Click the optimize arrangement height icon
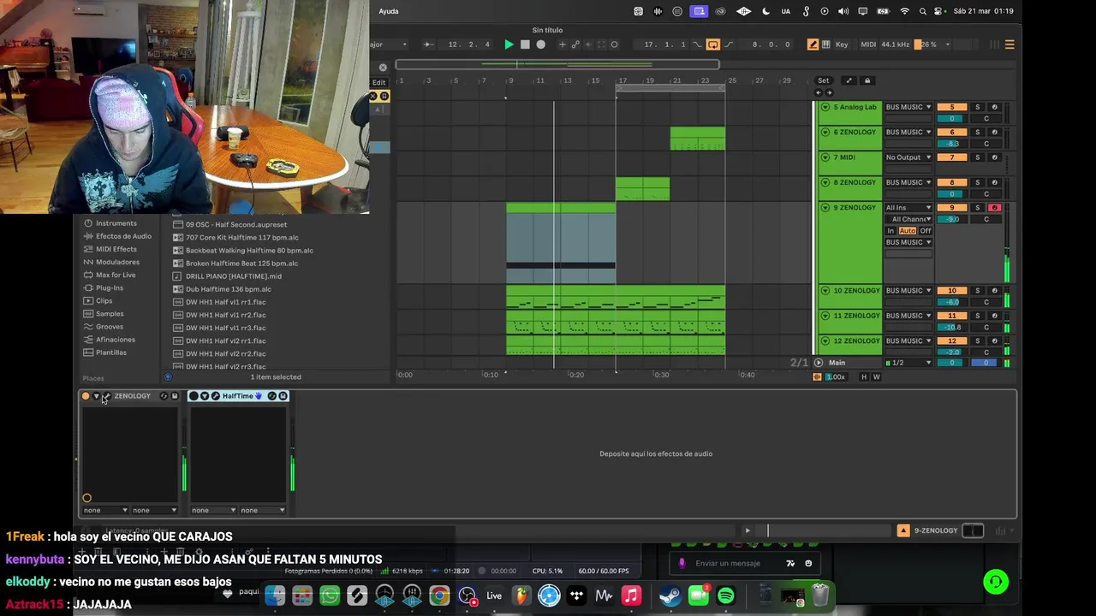The image size is (1096, 616). 849,80
